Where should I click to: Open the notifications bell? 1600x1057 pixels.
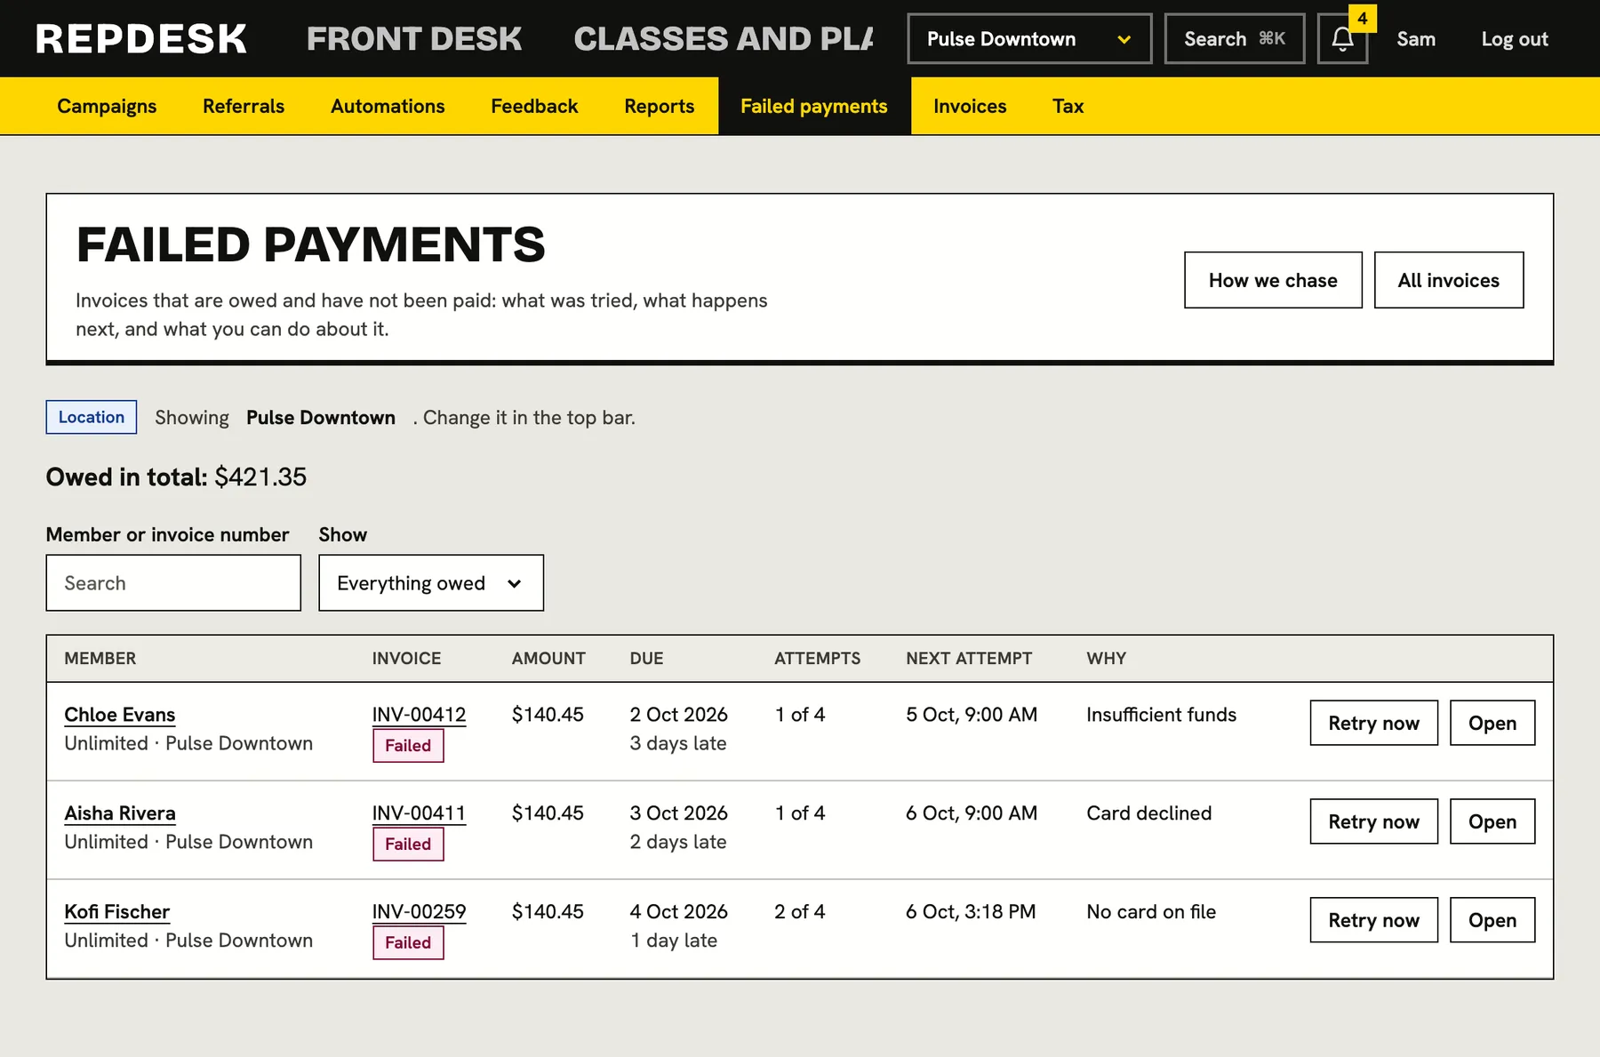tap(1342, 39)
